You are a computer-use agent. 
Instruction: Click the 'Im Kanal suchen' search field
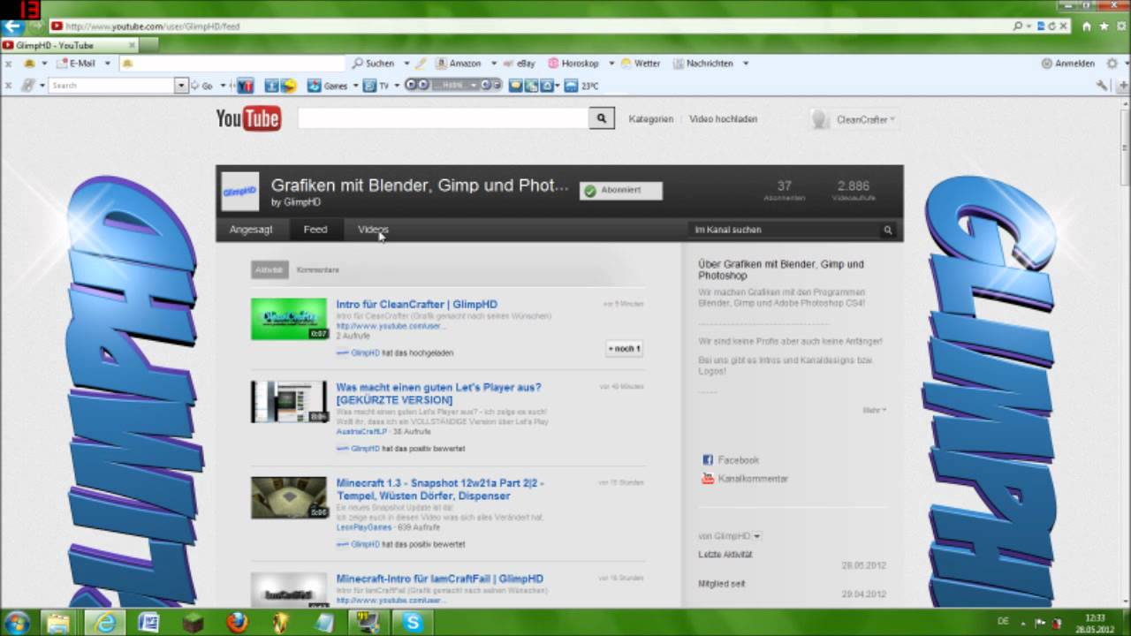[x=785, y=230]
